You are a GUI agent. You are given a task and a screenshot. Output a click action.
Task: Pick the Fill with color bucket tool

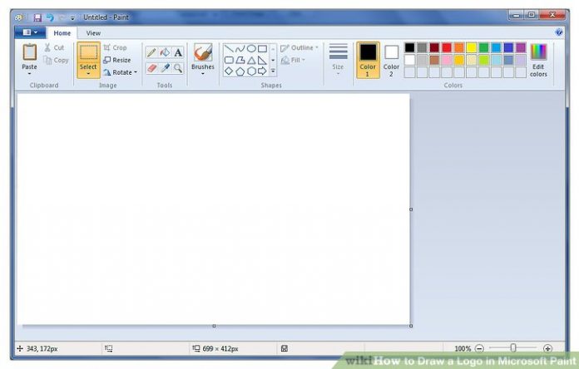165,52
